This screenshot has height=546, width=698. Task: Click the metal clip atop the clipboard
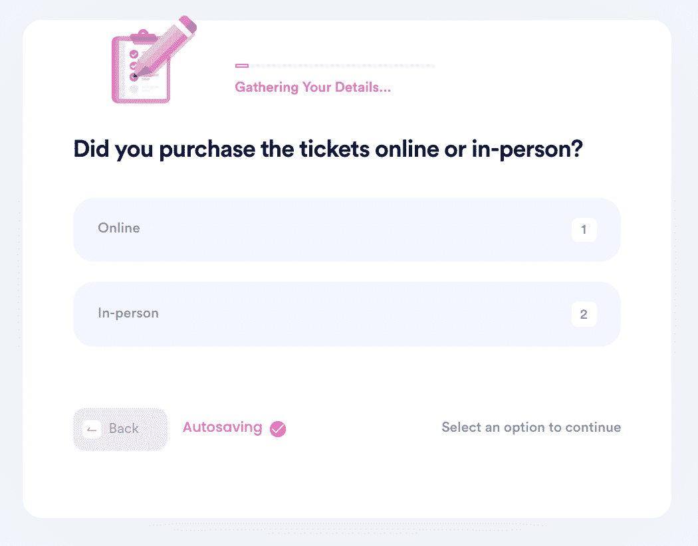click(x=142, y=37)
